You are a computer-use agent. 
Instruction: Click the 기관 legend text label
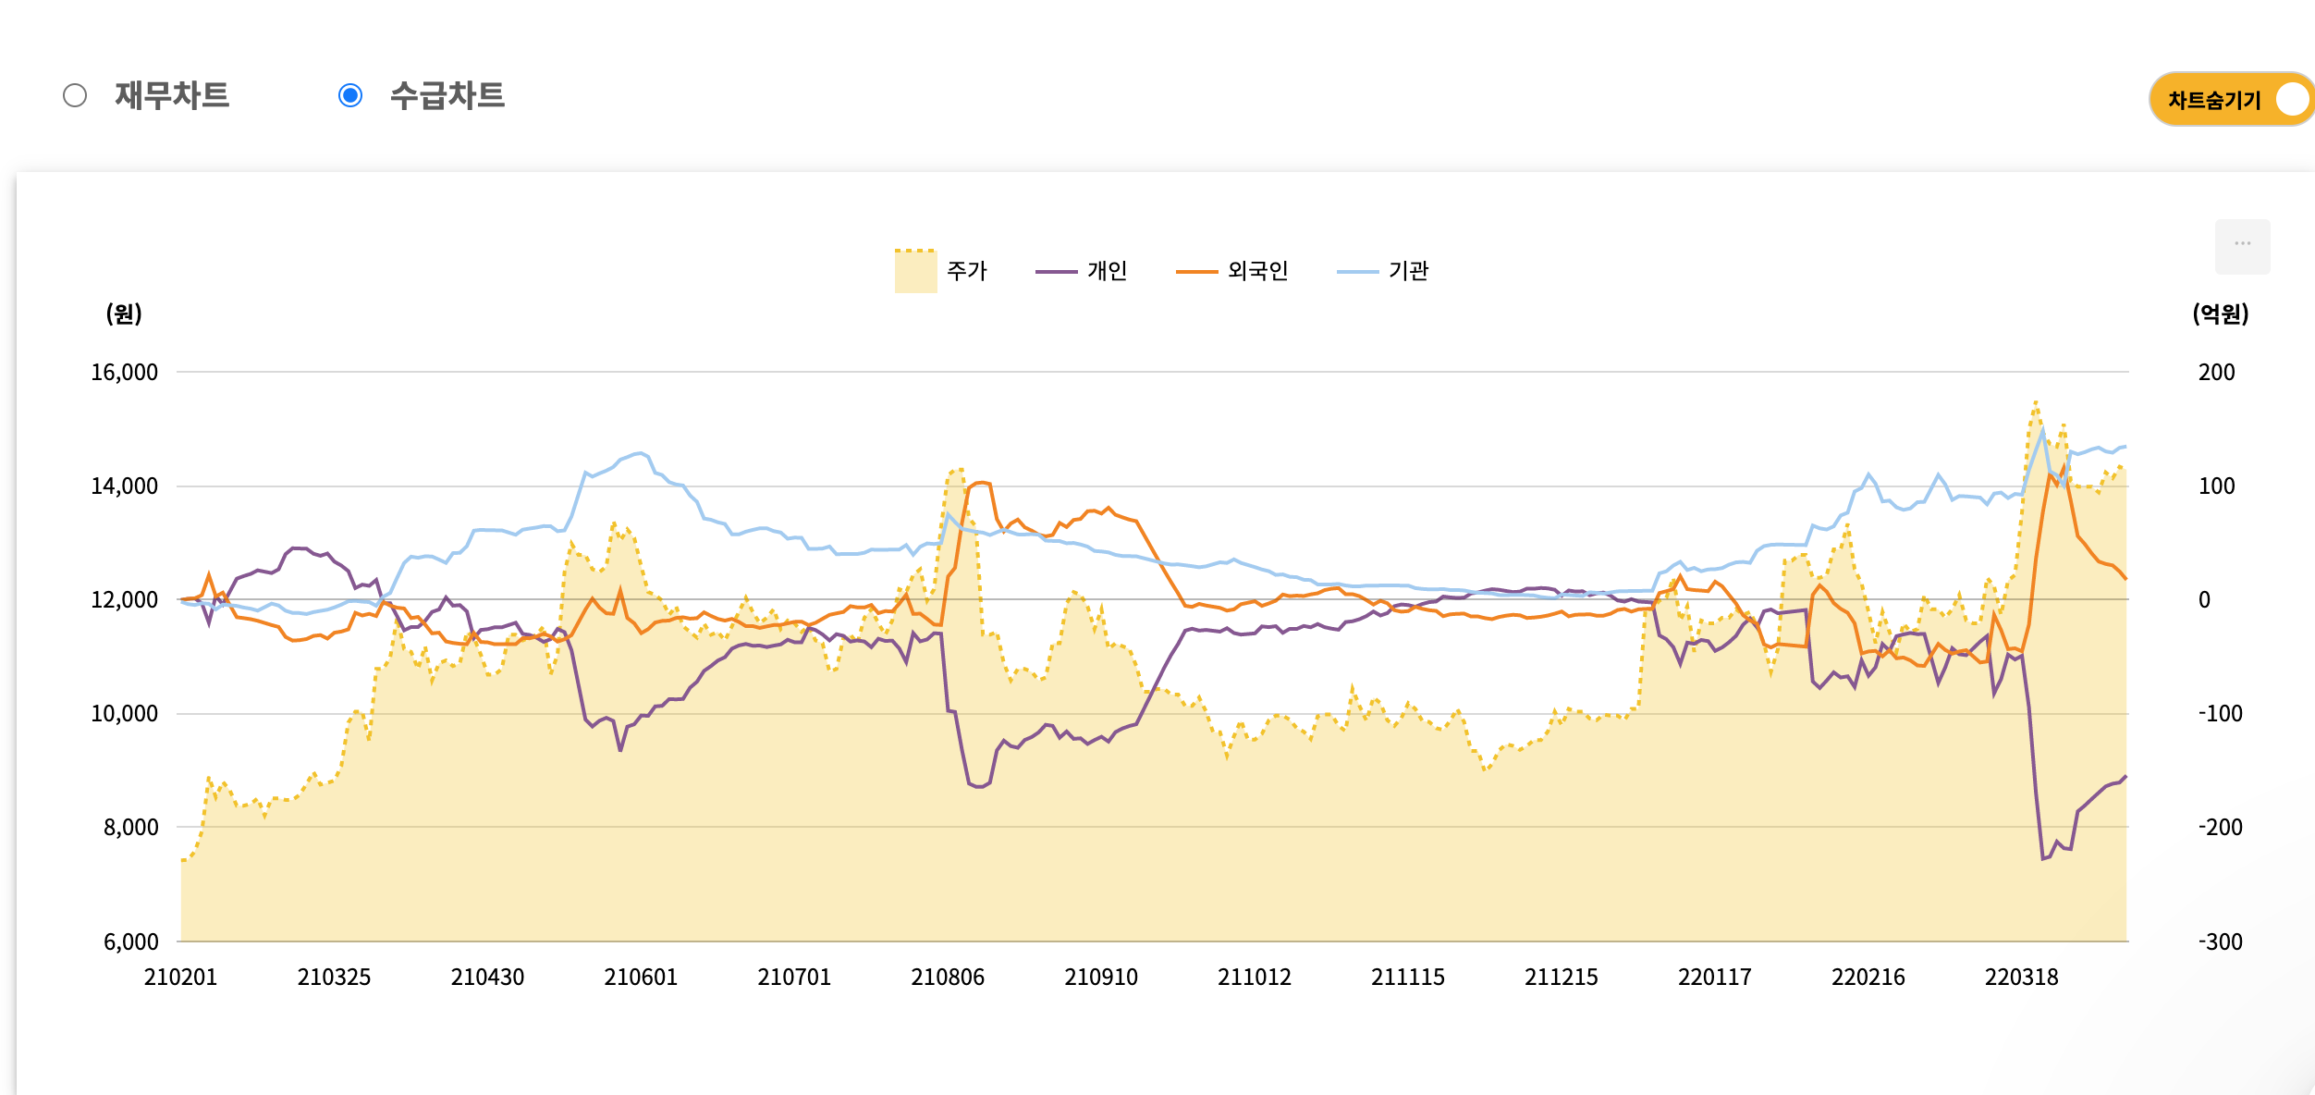[1408, 271]
